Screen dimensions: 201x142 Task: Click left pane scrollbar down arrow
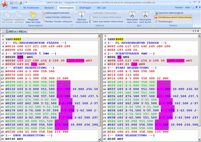coord(99,139)
